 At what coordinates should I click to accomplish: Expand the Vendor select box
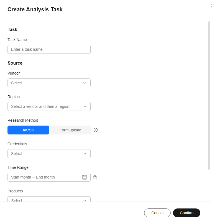click(49, 83)
